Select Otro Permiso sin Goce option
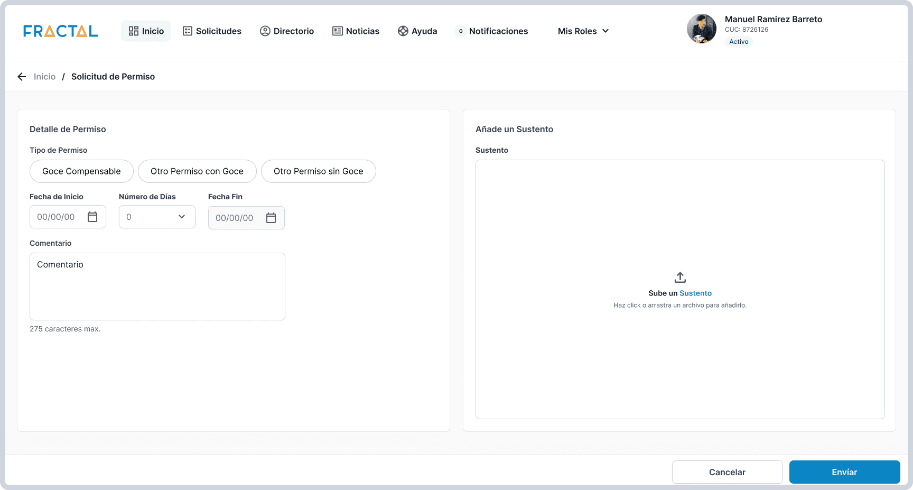This screenshot has width=913, height=490. (x=319, y=171)
